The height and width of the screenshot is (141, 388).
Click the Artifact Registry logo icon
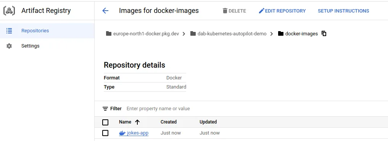click(x=9, y=11)
